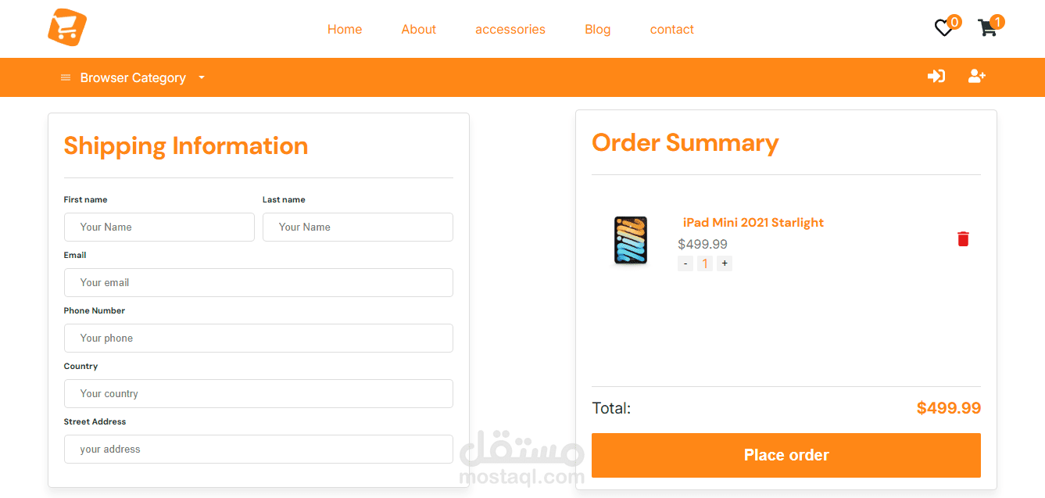The height and width of the screenshot is (498, 1045).
Task: Expand the Browser Category dropdown arrow
Action: point(202,77)
